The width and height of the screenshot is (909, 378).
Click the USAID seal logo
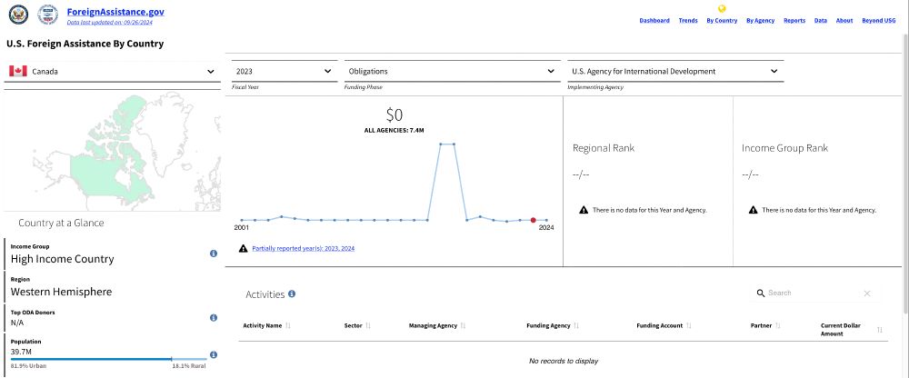47,15
